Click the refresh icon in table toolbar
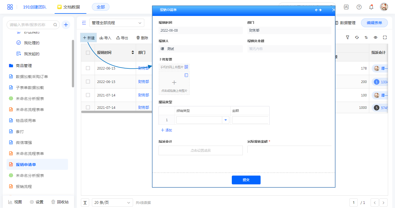This screenshot has width=395, height=208. 357,38
